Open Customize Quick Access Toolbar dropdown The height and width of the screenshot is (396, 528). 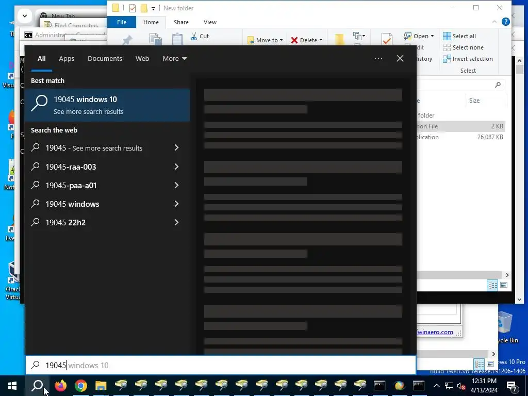click(x=153, y=8)
